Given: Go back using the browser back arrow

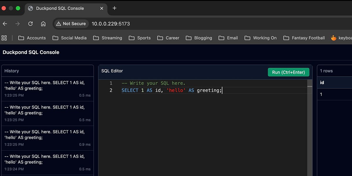Looking at the screenshot, I should coord(5,24).
